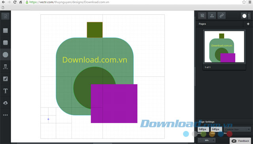Select the Pen tool
Screen dimensions: 253x144
[5, 67]
